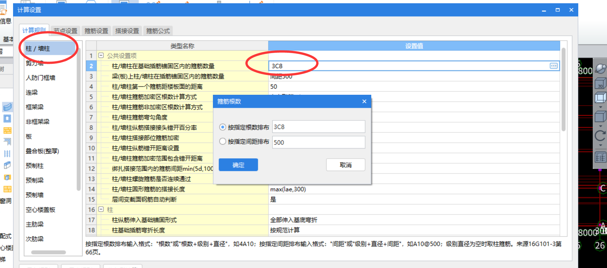Select 按指定根数排布 radio option
Image resolution: width=607 pixels, height=268 pixels.
[222, 127]
